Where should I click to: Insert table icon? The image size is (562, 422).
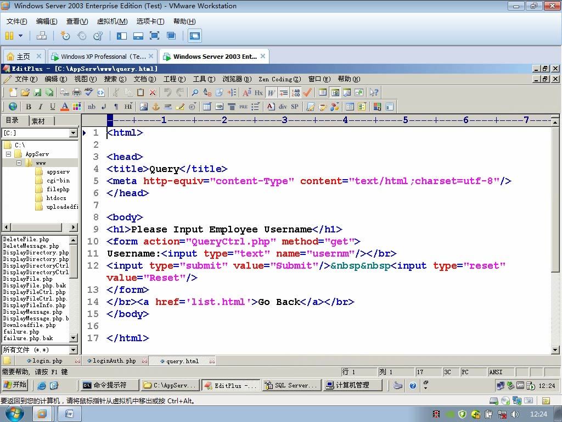[207, 107]
